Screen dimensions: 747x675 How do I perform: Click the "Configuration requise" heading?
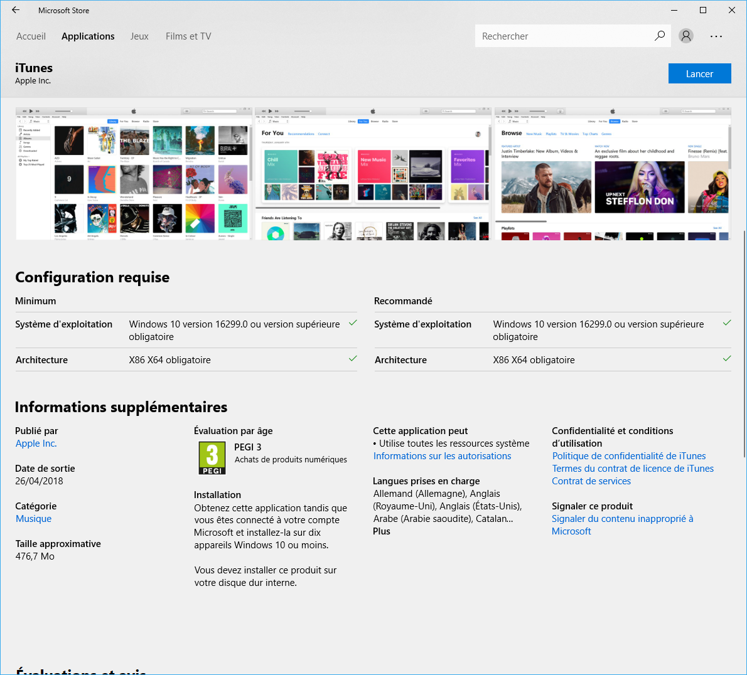pos(92,277)
